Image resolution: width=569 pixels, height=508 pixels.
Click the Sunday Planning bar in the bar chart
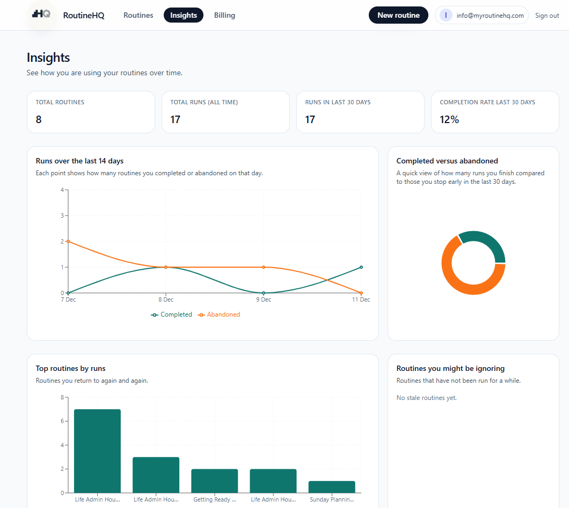pyautogui.click(x=332, y=486)
